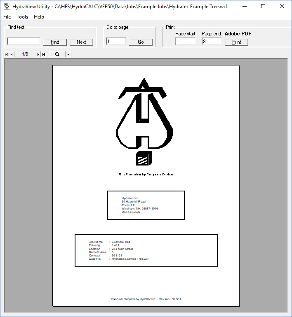Viewport: 292px width, 317px height.
Task: Maximize the HydraView window
Action: [263, 6]
